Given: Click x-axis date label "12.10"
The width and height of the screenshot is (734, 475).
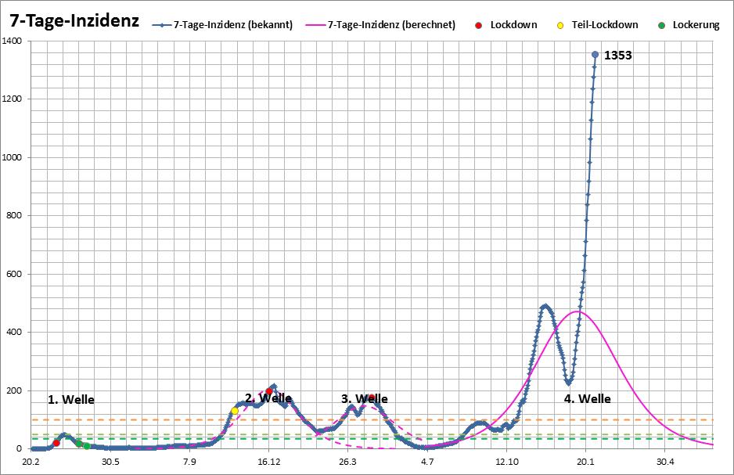Looking at the screenshot, I should tap(507, 462).
